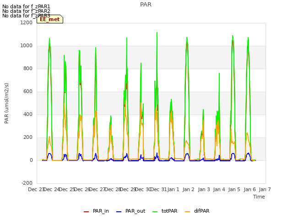Click the green totPAR legend swatch
Screen dimensions: 293x220
click(x=155, y=212)
